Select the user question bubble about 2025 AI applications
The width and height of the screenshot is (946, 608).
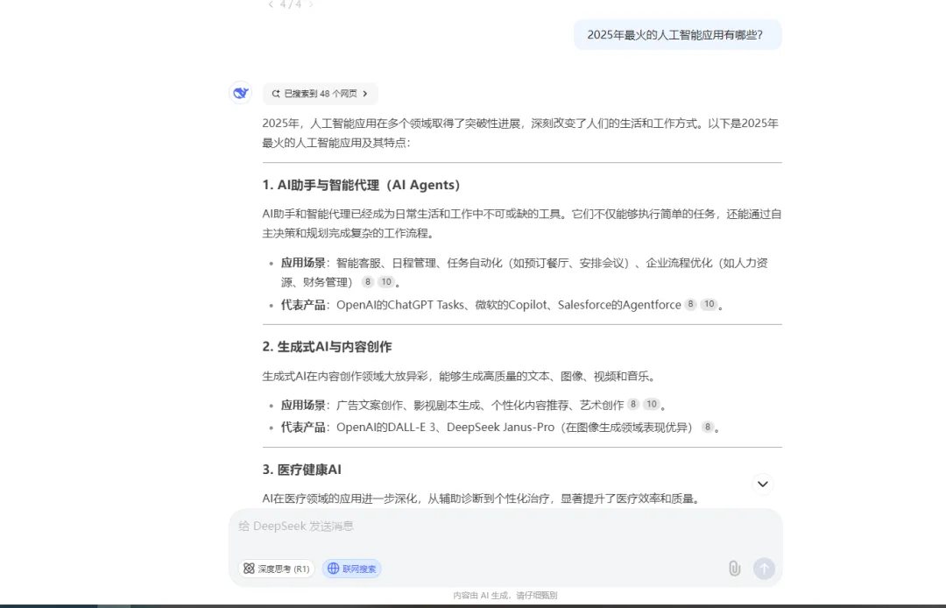[x=677, y=34]
